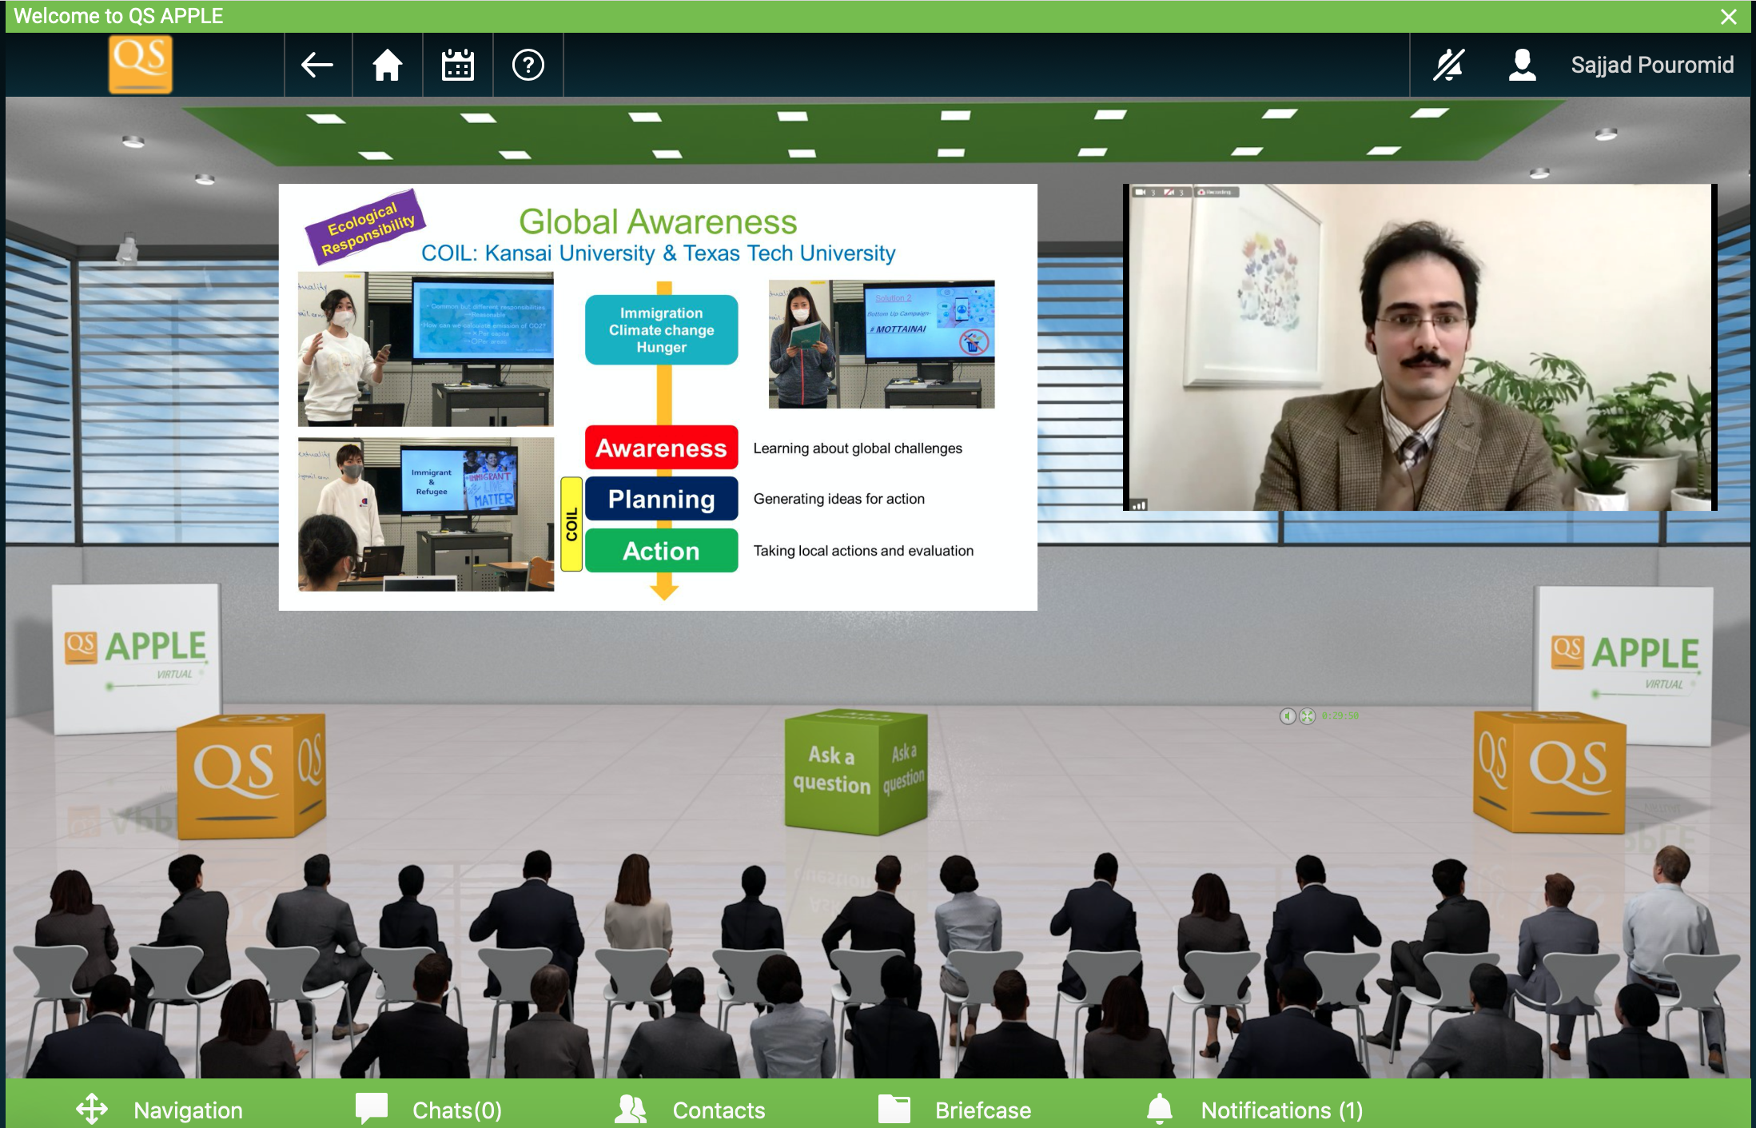Open the Briefcase label
This screenshot has width=1756, height=1128.
983,1110
